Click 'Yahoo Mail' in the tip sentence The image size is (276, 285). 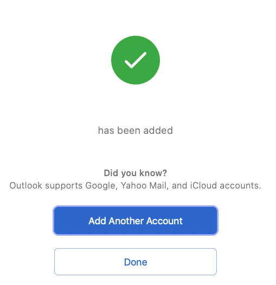coord(145,186)
